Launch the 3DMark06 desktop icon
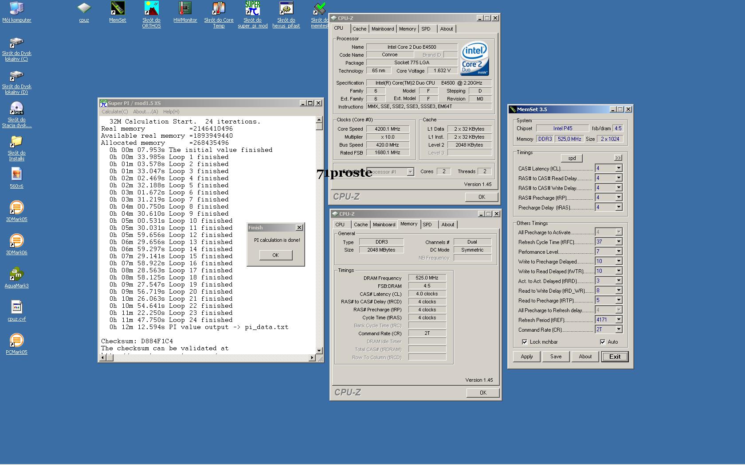 [16, 244]
